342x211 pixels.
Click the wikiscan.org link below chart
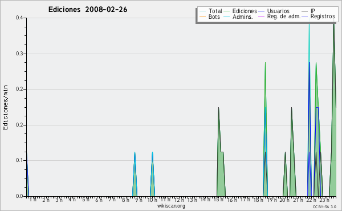[x=171, y=206]
